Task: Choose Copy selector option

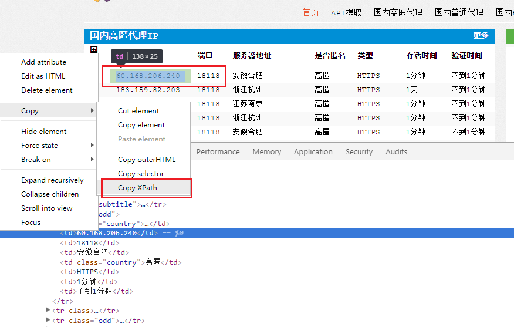Action: [x=141, y=174]
